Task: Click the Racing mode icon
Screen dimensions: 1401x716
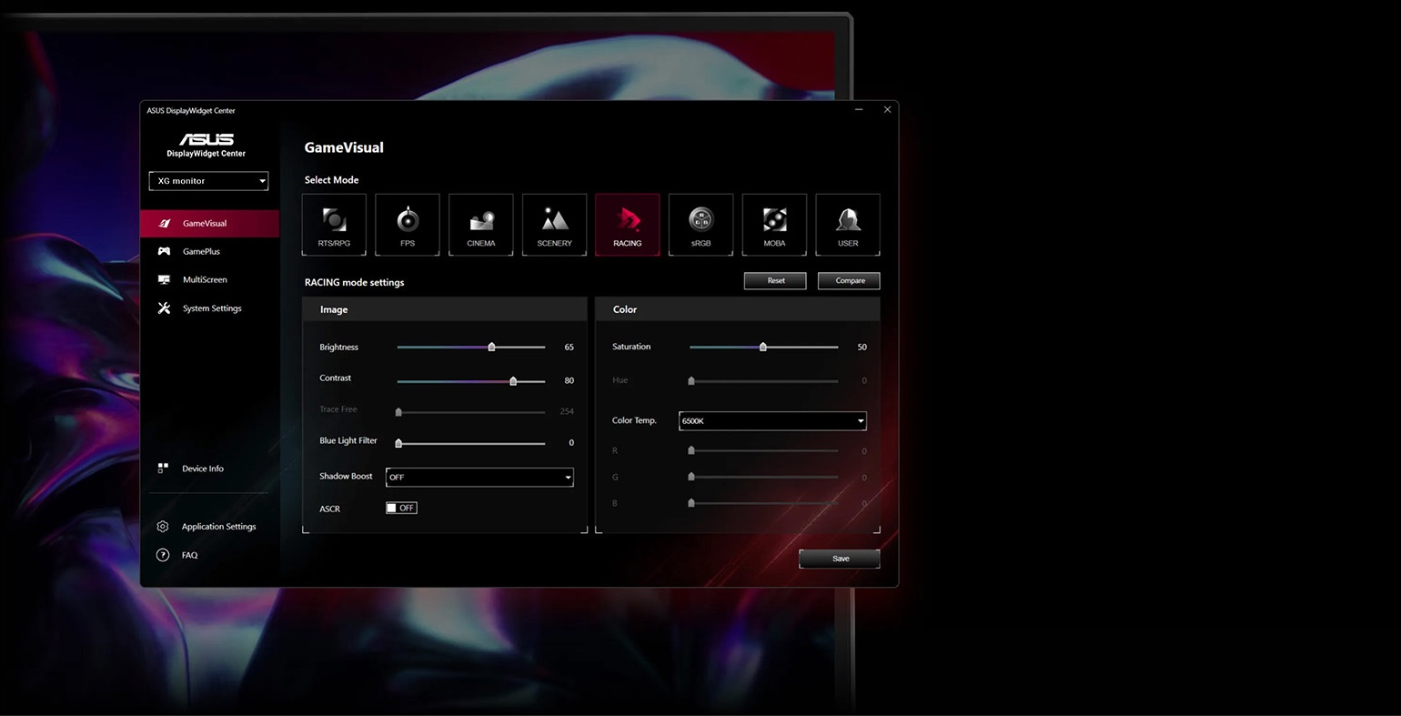Action: (627, 224)
